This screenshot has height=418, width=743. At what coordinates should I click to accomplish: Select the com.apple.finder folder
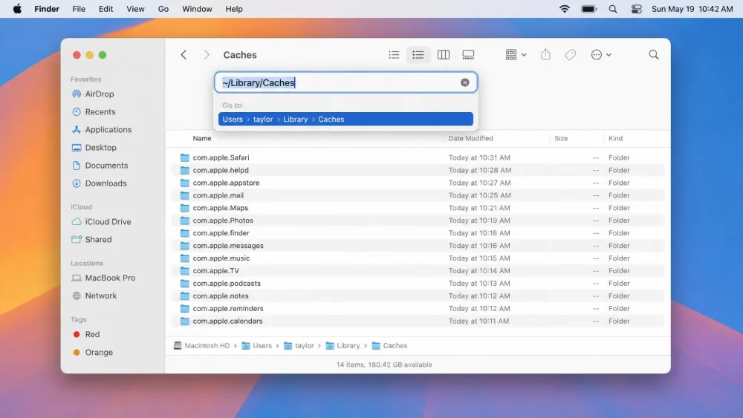(418, 233)
